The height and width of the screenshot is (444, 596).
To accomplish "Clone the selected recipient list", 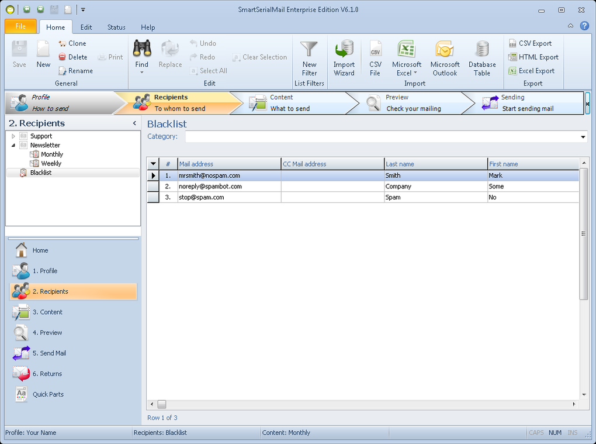I will [72, 43].
